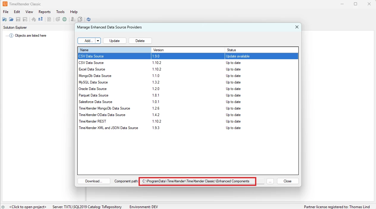The width and height of the screenshot is (376, 209).
Task: Click the save floppy disk toolbar icon
Action: (x=18, y=20)
